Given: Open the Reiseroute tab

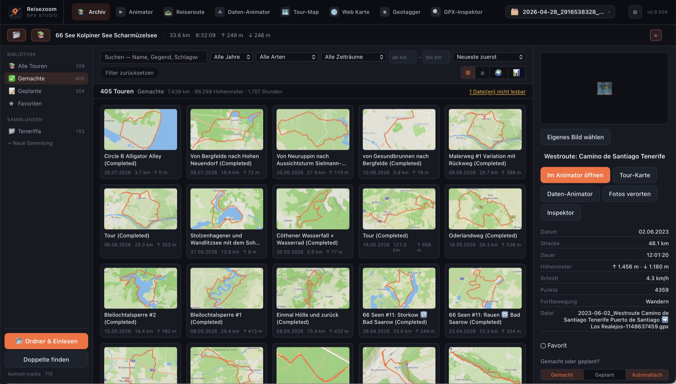Looking at the screenshot, I should coord(184,12).
